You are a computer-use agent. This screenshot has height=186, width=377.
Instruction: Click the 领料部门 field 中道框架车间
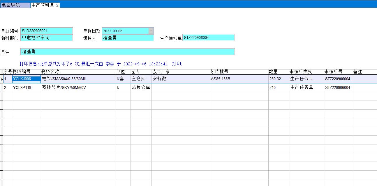click(x=46, y=38)
